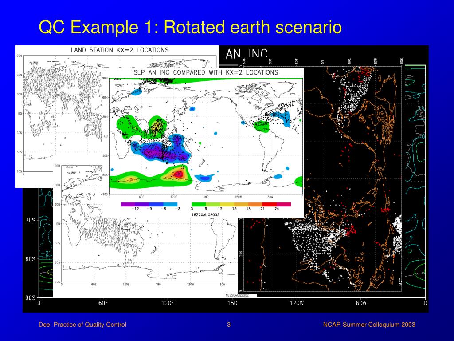Screen dimensions: 454x341
Task: Click the footer text 'Dee: Practice of Quality Control'
Action: click(x=82, y=325)
